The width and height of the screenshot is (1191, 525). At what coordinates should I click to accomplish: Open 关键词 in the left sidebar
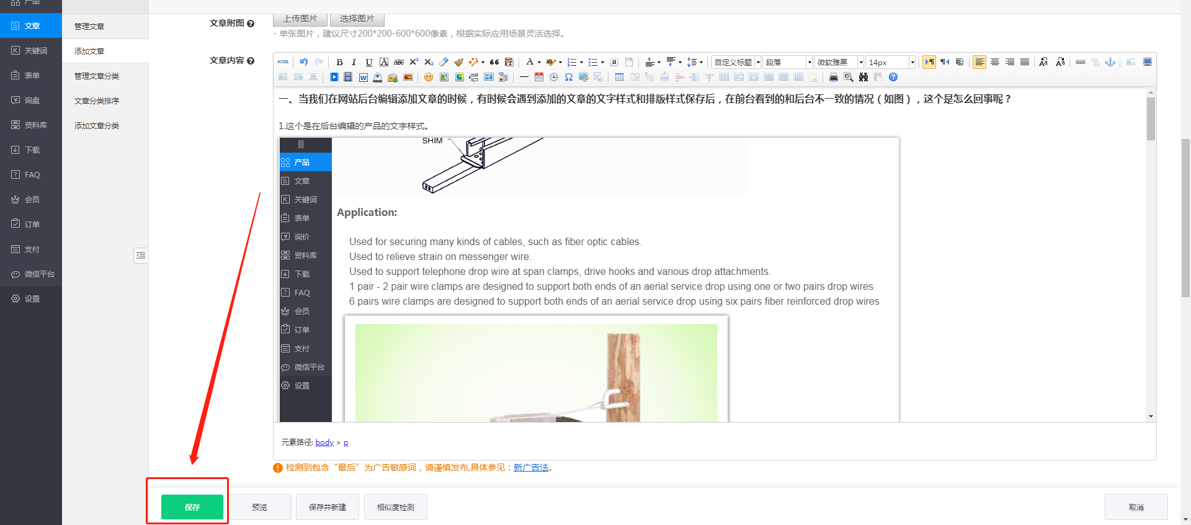pos(31,50)
